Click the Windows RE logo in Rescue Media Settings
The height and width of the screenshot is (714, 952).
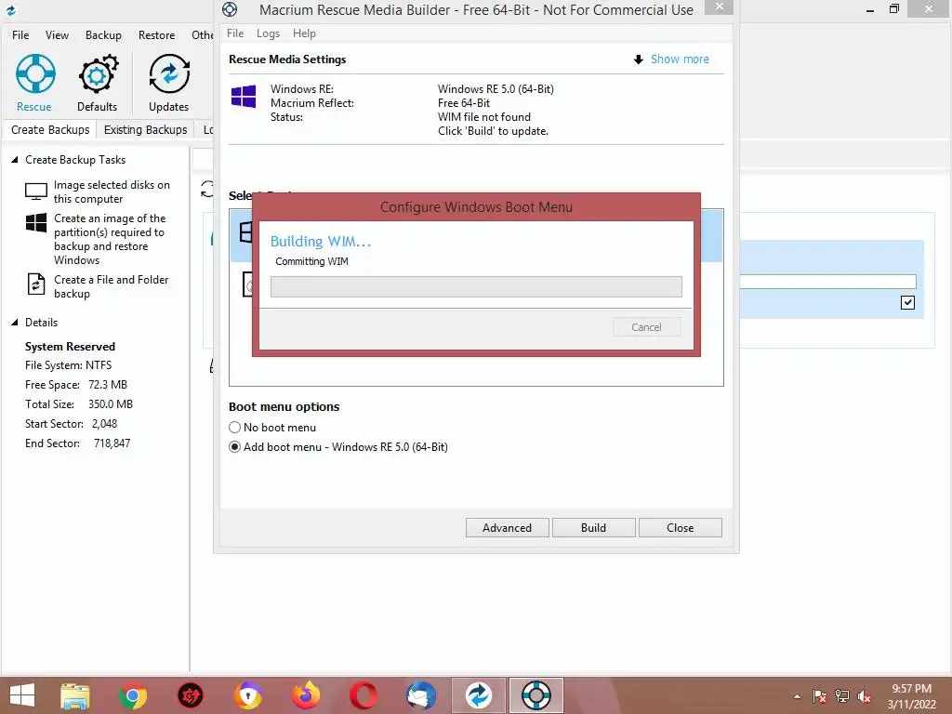(244, 97)
